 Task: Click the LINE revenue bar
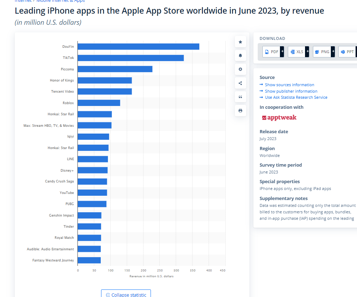pos(93,159)
